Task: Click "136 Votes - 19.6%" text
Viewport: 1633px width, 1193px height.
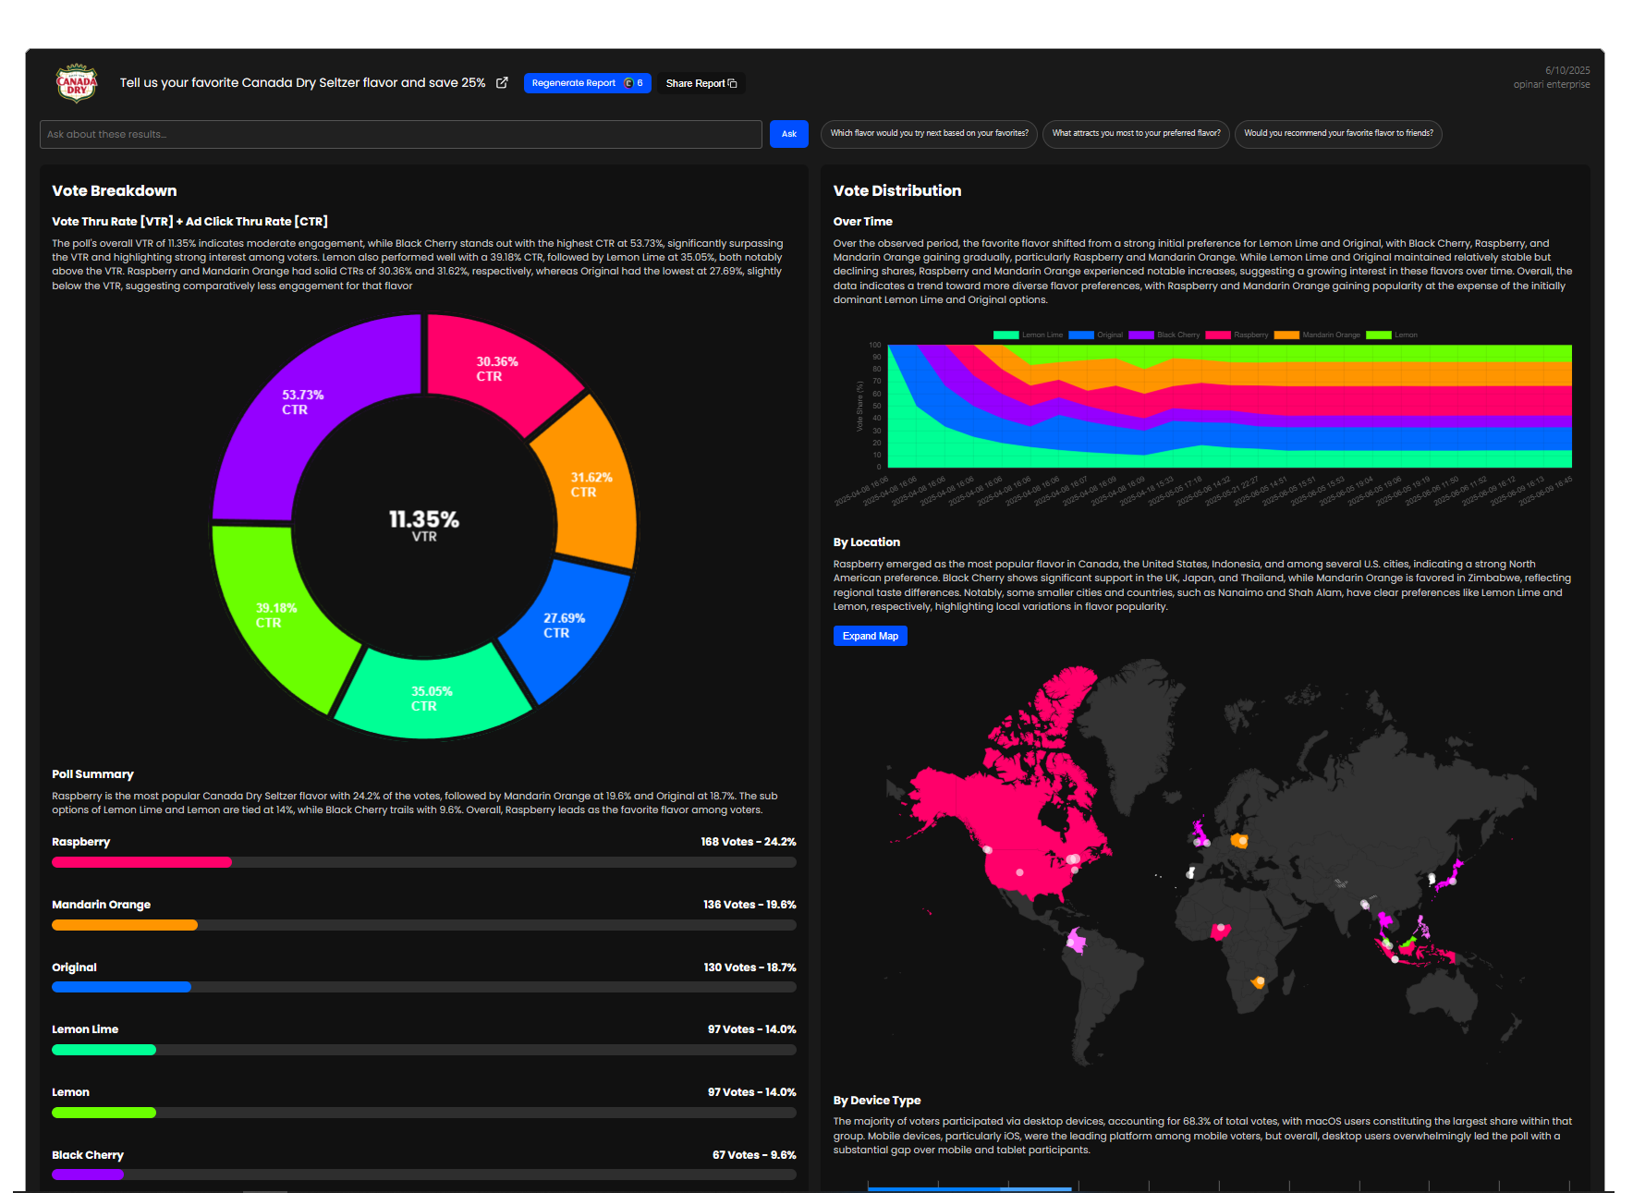Action: tap(749, 905)
